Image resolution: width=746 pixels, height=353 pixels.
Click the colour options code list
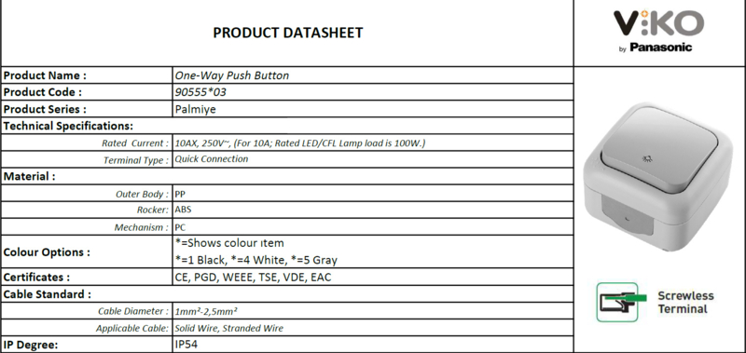pyautogui.click(x=256, y=261)
